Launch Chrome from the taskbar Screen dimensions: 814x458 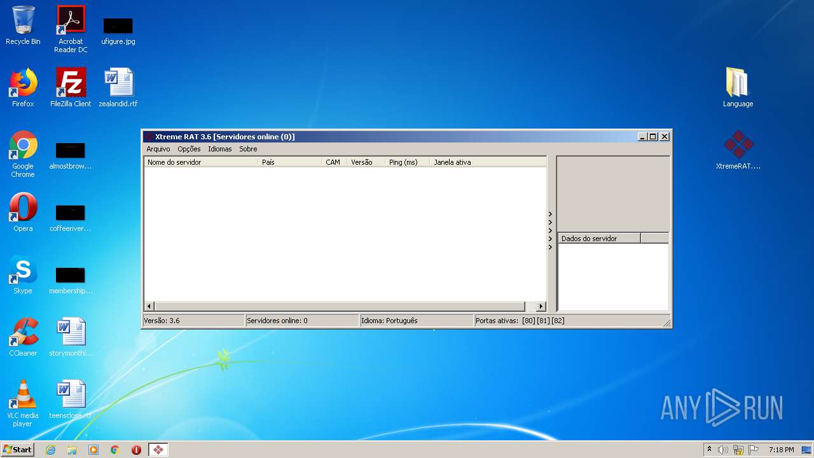(115, 450)
